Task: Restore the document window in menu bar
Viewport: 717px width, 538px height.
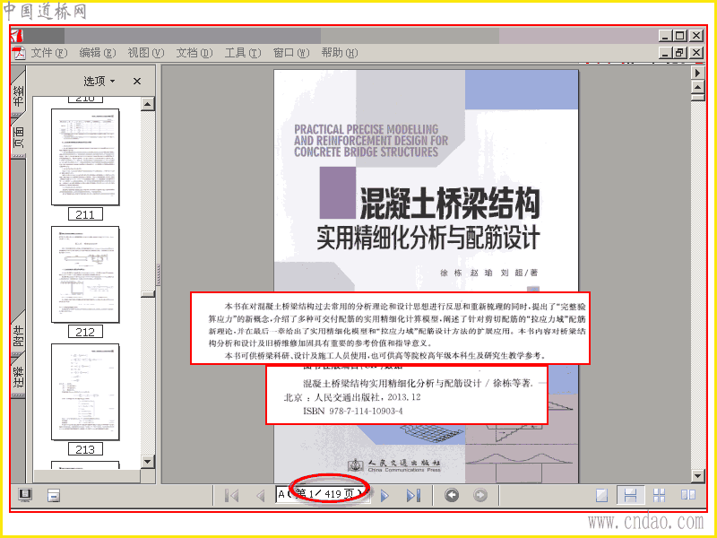Action: pos(680,53)
